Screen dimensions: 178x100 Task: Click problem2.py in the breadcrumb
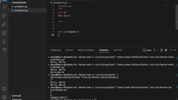(60, 2)
